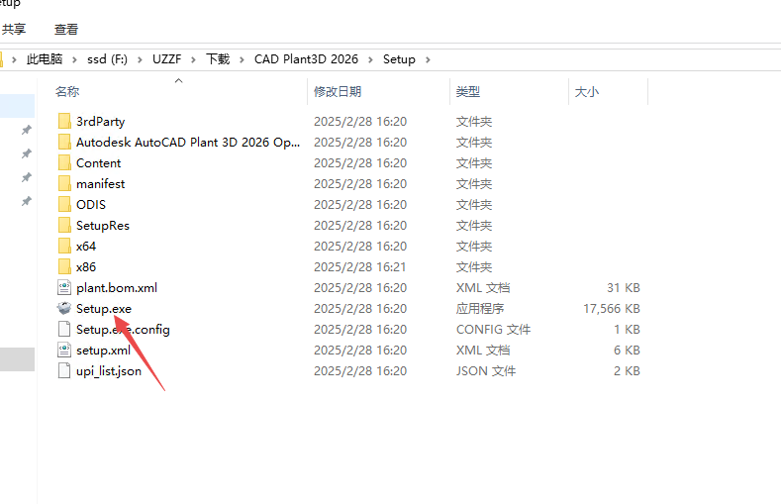
Task: Sort files by 类型 column header
Action: point(467,92)
